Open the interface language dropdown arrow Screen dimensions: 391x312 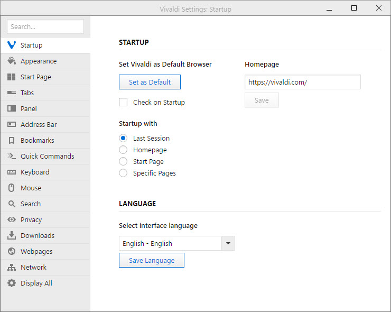[x=228, y=243]
